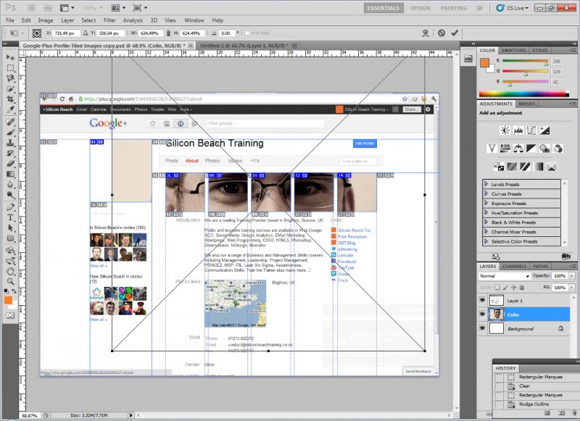Hide the Background layer
Screen dimensions: 580x421
(482, 328)
